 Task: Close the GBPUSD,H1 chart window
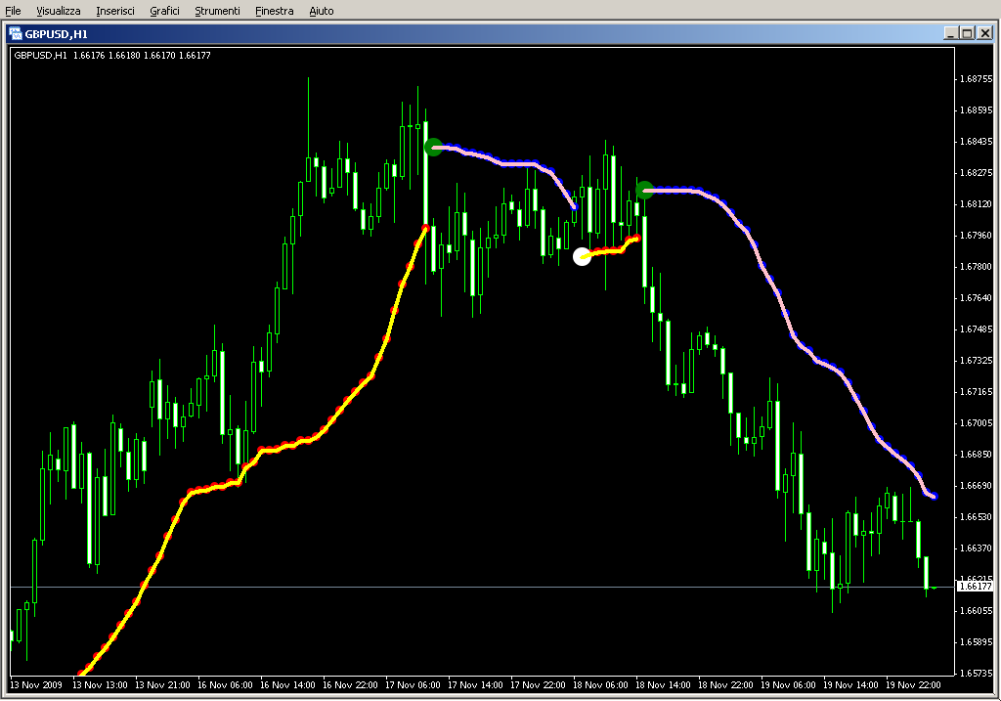(985, 33)
